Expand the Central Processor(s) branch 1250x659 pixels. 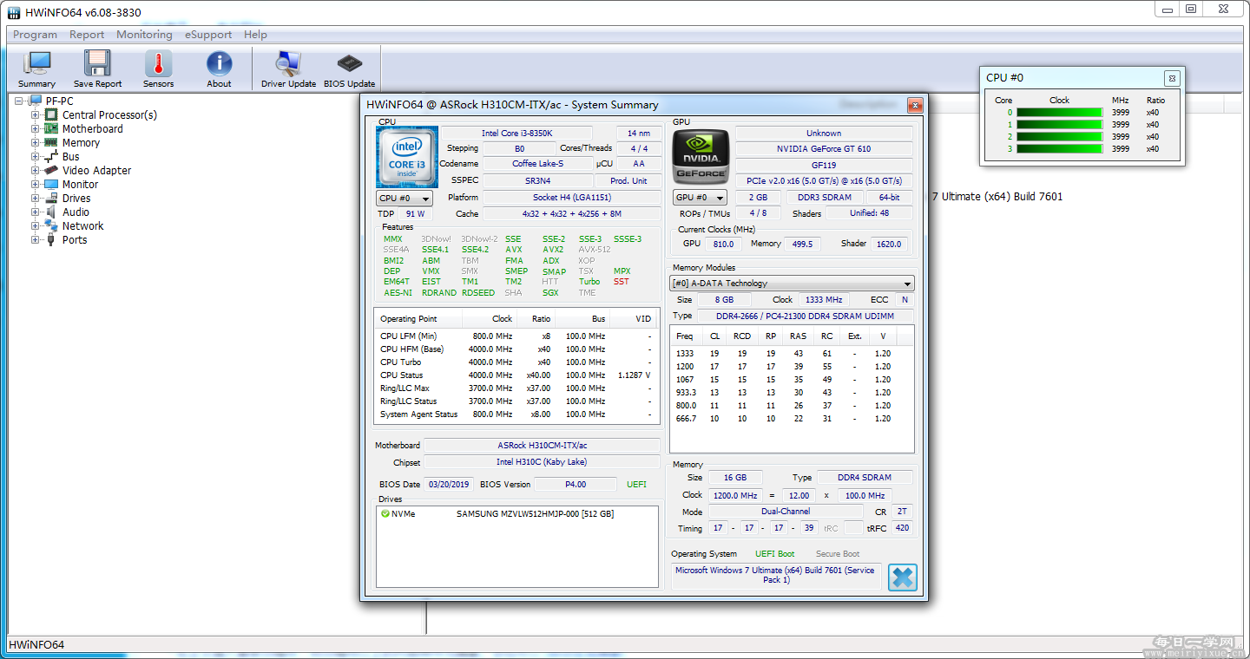click(x=36, y=114)
